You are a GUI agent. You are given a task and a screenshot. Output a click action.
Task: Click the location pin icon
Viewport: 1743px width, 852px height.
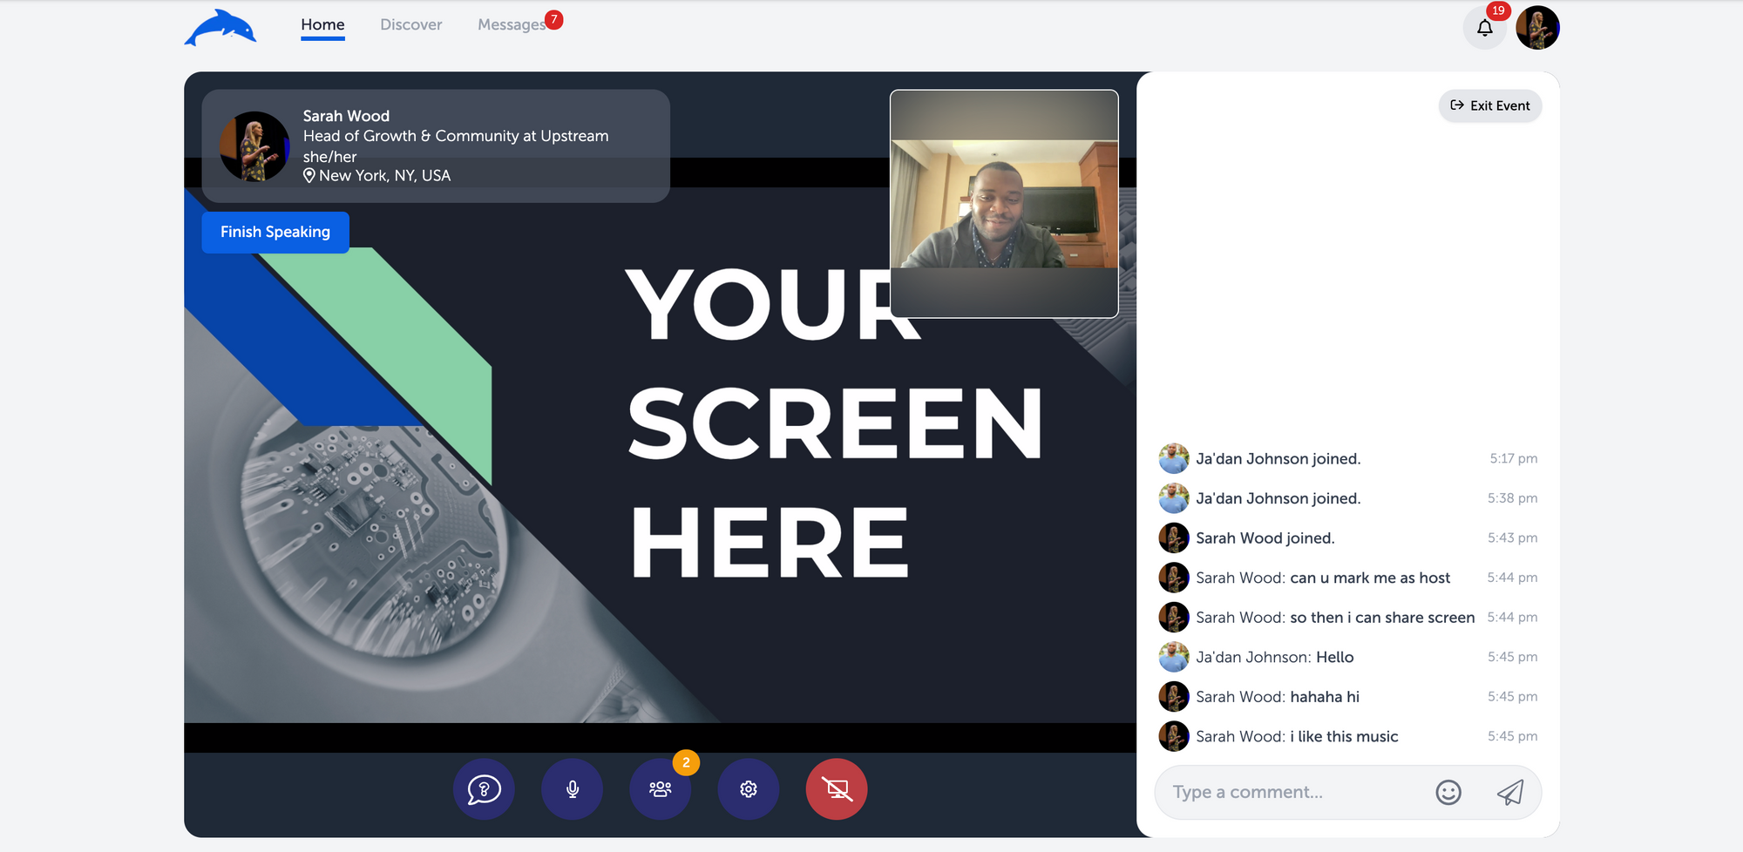click(309, 175)
